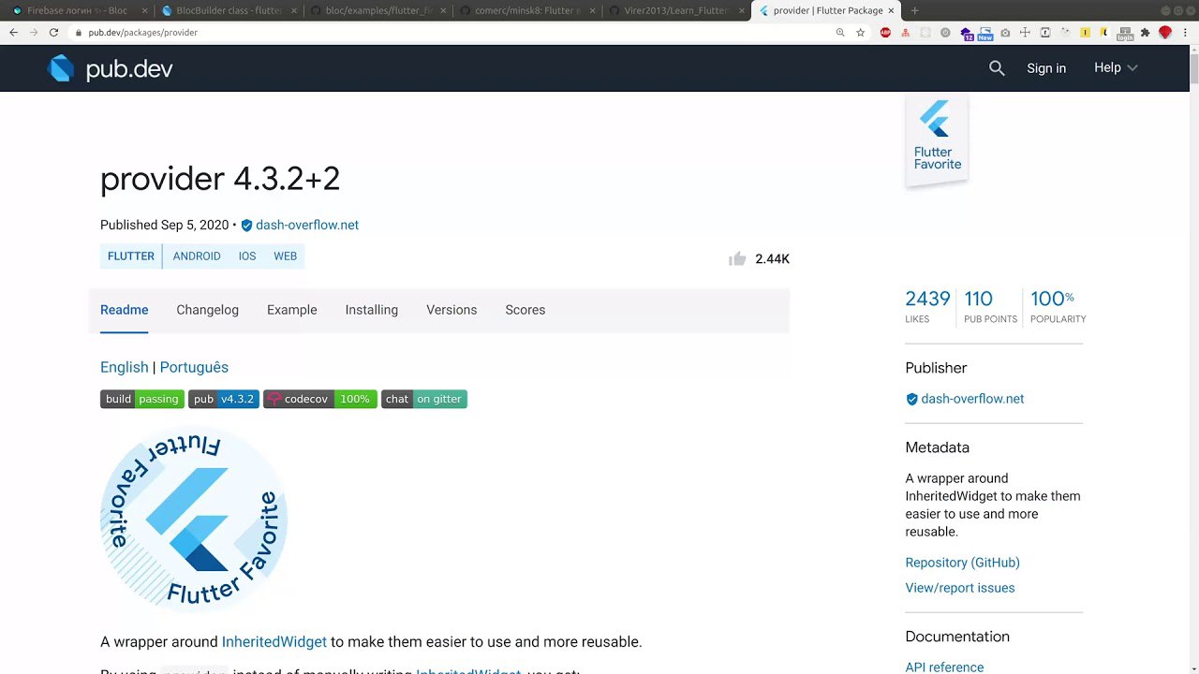Switch to the Scores tab
Screen dimensions: 1199x674
pos(525,310)
